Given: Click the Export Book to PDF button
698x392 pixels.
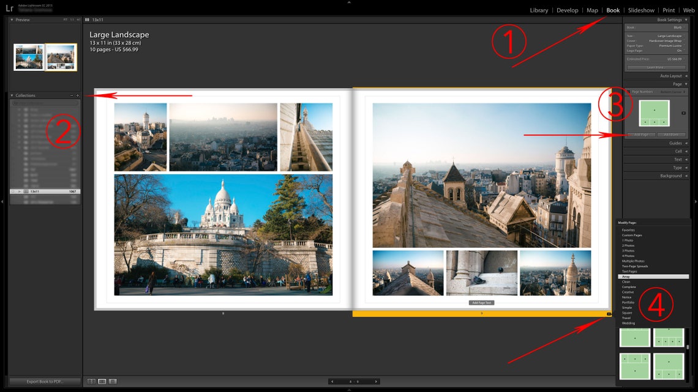Looking at the screenshot, I should tap(45, 382).
